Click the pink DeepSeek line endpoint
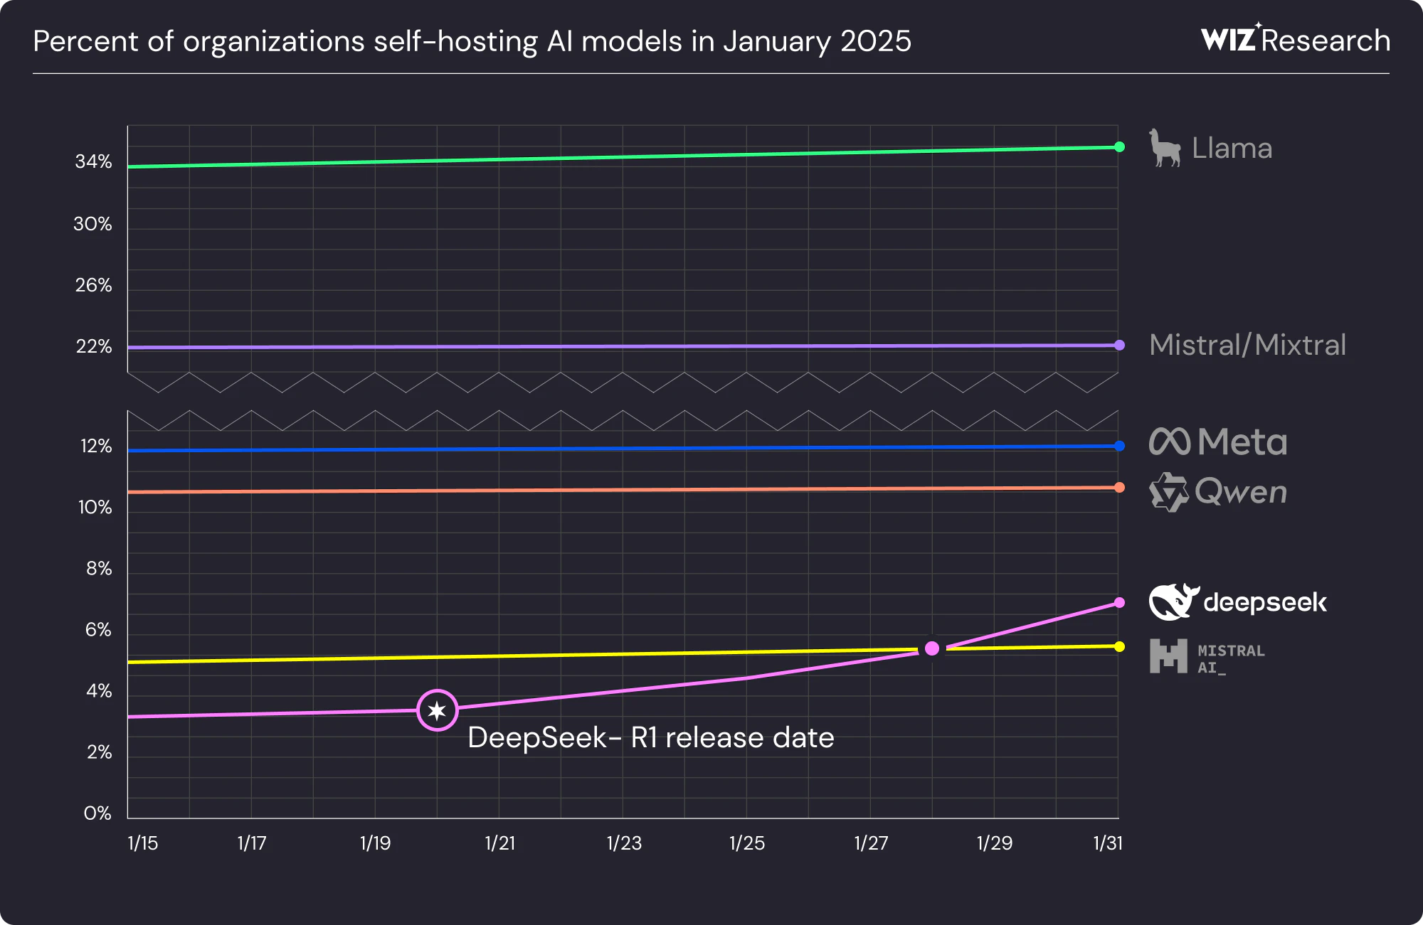 tap(1119, 602)
